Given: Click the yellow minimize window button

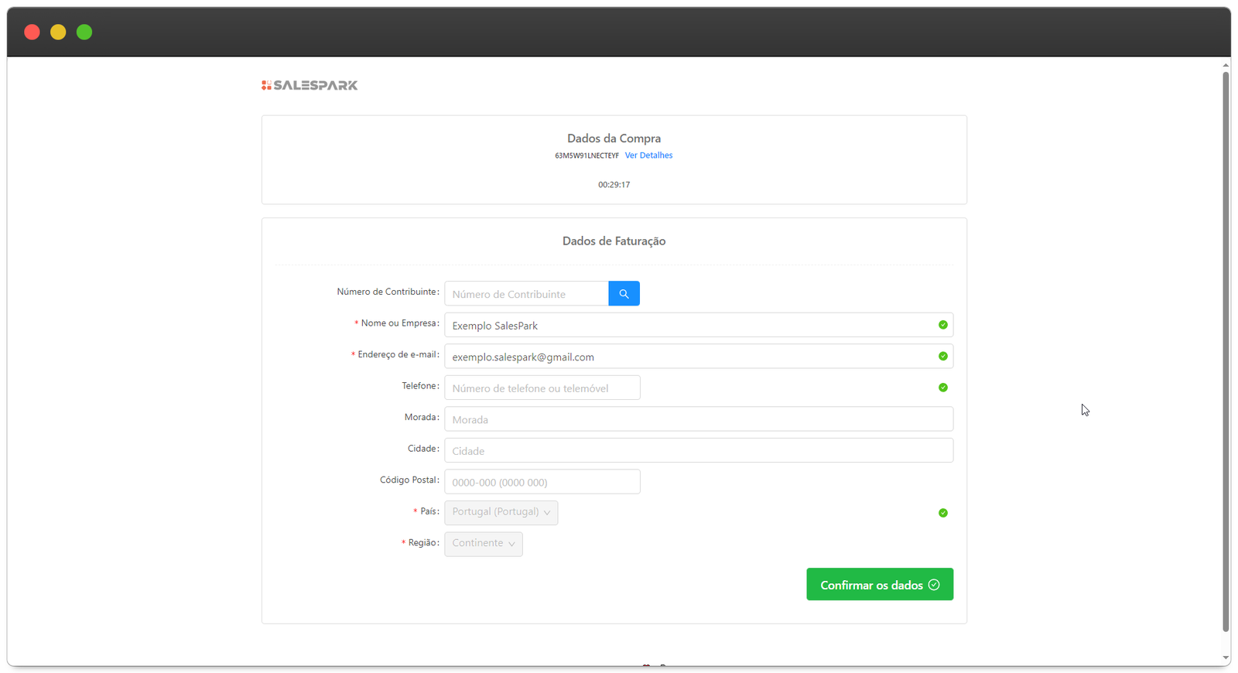Looking at the screenshot, I should tap(58, 32).
